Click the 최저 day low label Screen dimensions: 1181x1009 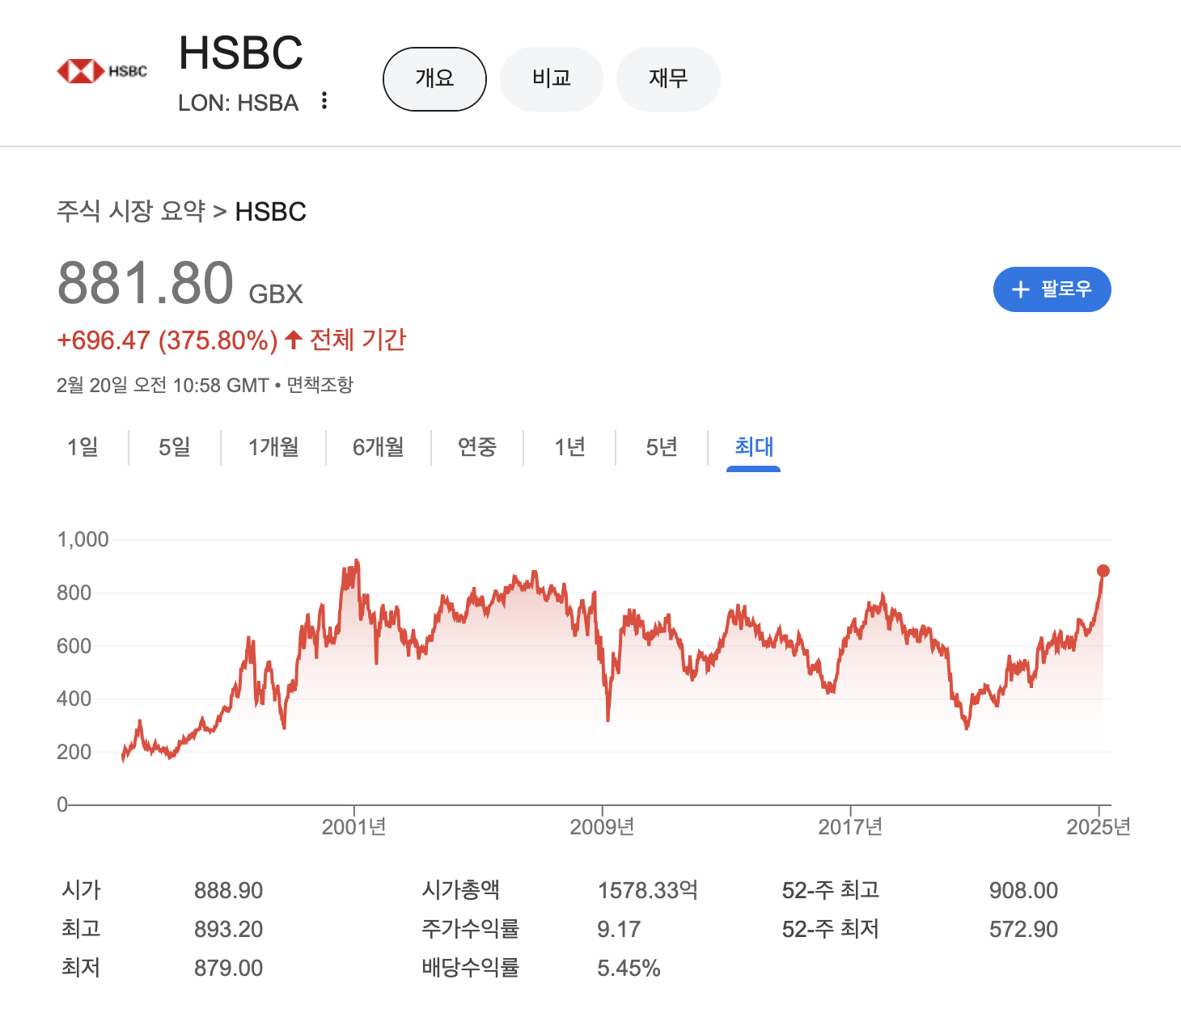tap(81, 968)
